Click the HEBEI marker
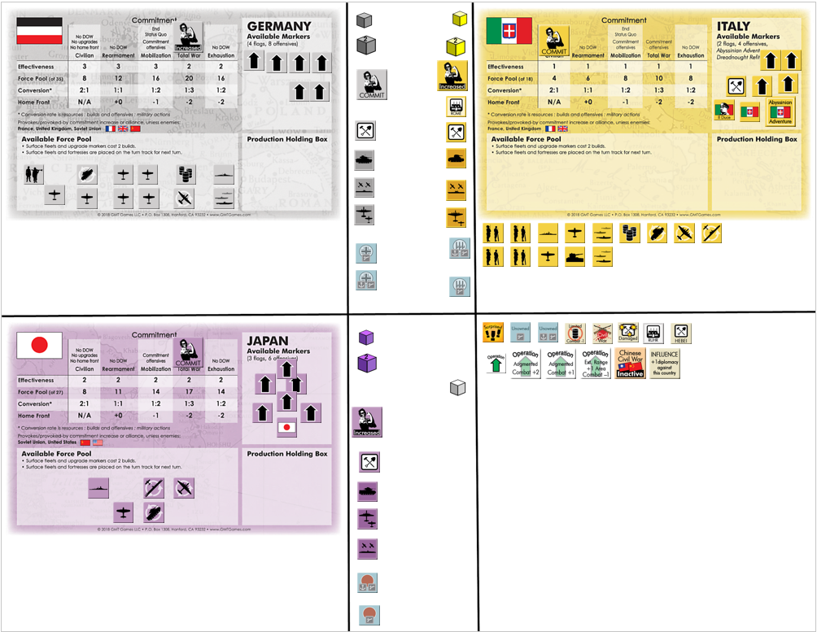The width and height of the screenshot is (817, 632). coord(681,333)
